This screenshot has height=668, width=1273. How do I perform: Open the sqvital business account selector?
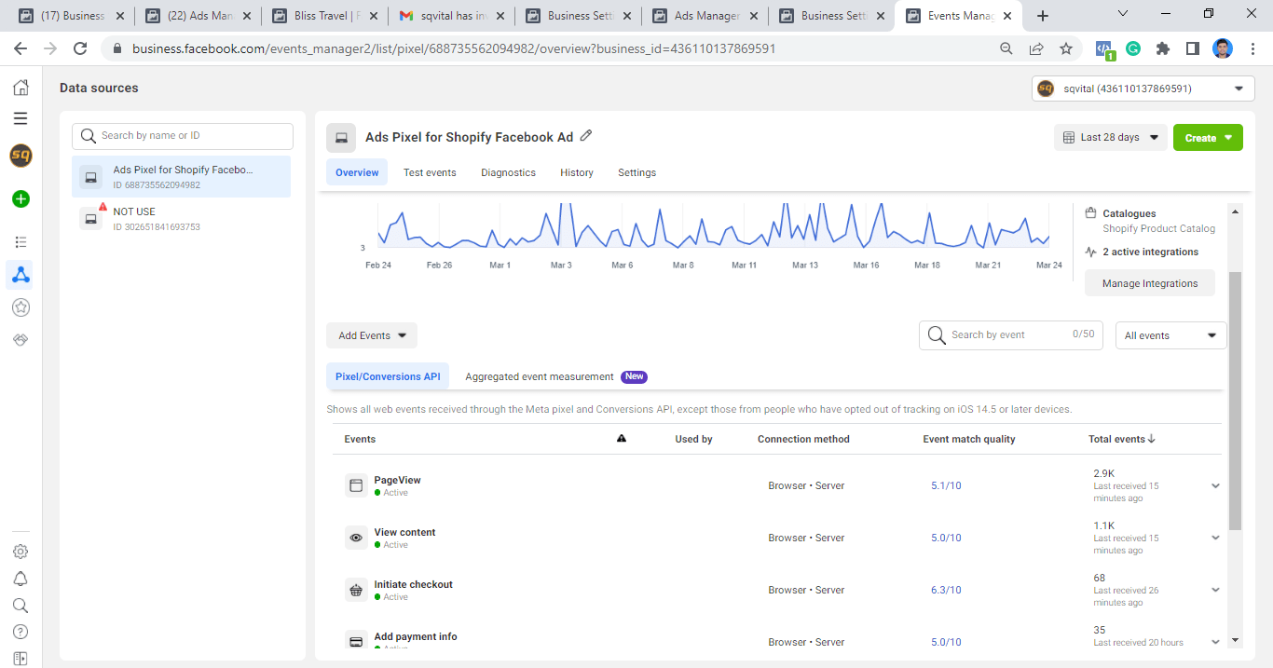(1143, 89)
